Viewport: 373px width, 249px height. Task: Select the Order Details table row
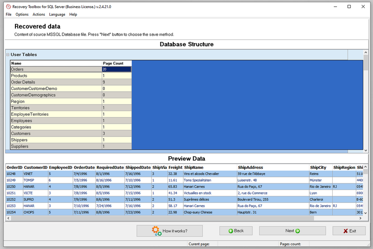point(71,82)
